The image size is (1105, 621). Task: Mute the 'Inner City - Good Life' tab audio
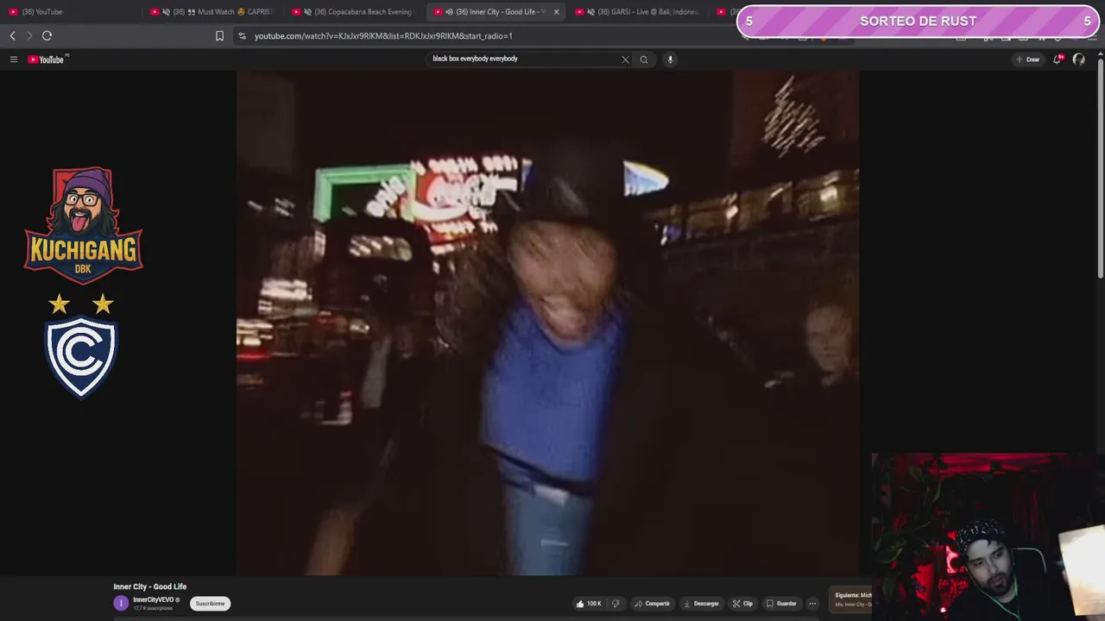449,12
